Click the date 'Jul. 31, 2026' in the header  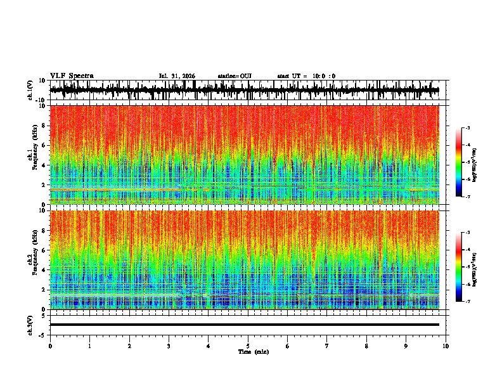(x=177, y=76)
